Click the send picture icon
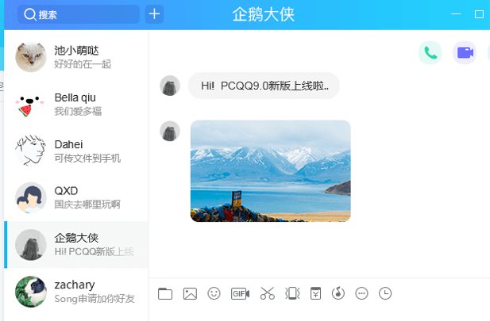Image resolution: width=490 pixels, height=321 pixels. (x=190, y=293)
